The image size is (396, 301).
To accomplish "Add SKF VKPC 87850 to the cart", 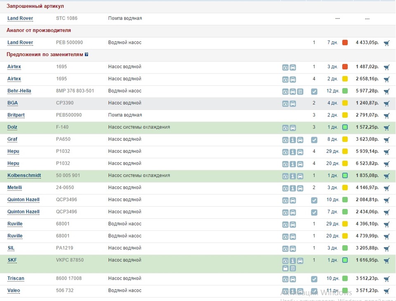I will pos(387,261).
